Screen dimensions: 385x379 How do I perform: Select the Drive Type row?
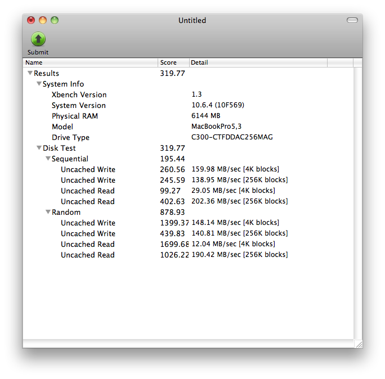[x=189, y=137]
